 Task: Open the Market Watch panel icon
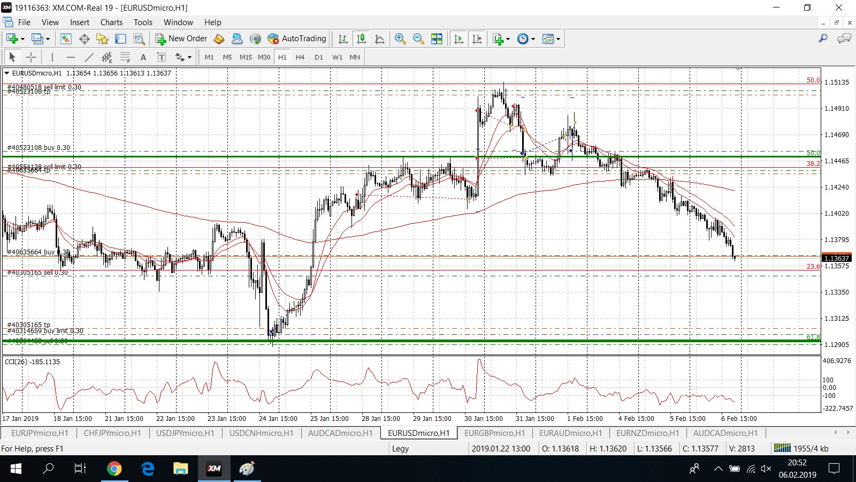66,39
